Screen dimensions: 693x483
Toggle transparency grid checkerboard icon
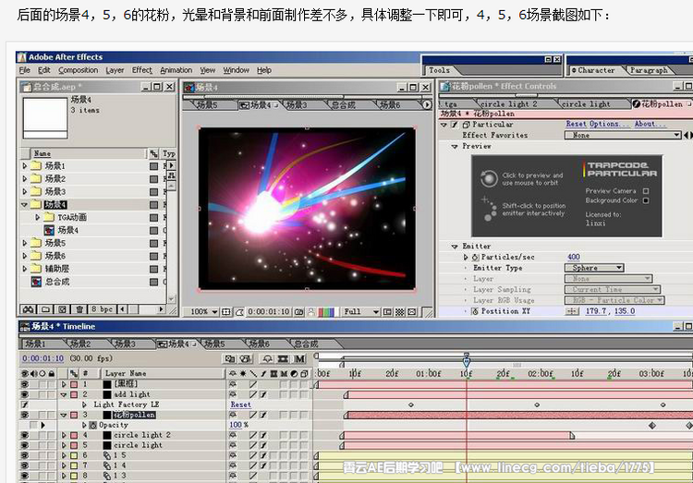click(399, 312)
